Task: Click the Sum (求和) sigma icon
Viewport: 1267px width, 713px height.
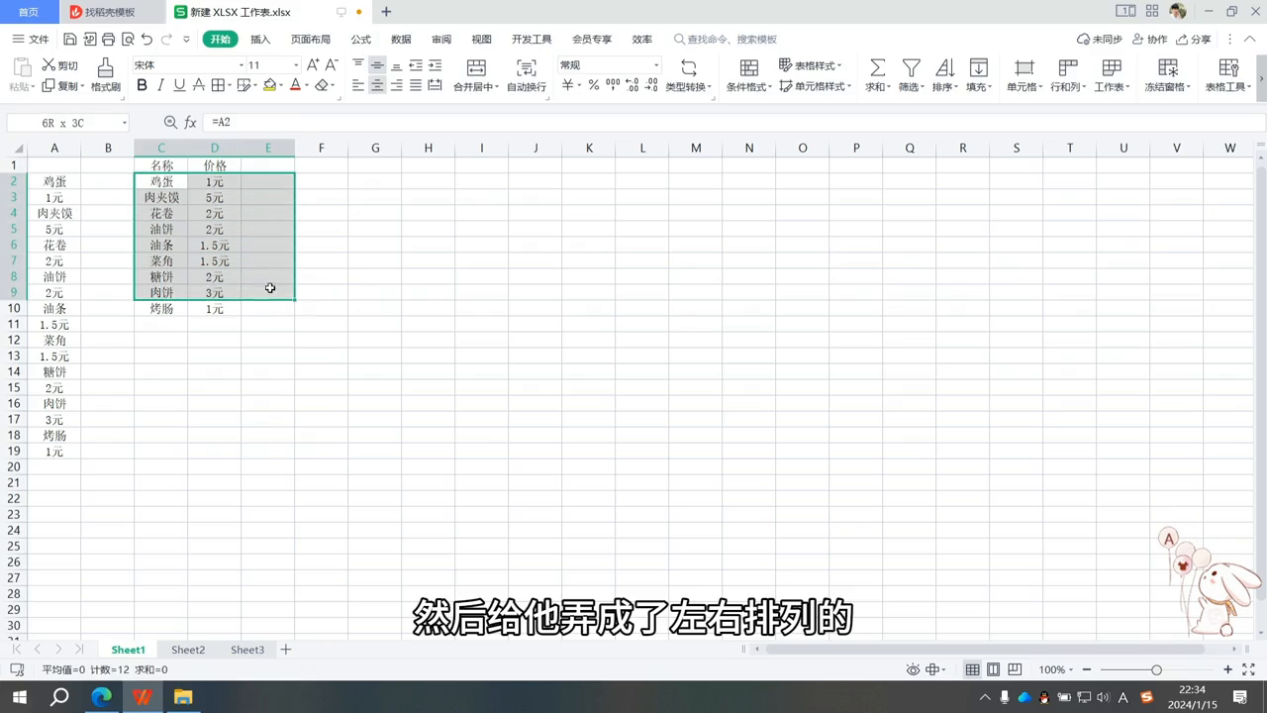Action: (x=877, y=67)
